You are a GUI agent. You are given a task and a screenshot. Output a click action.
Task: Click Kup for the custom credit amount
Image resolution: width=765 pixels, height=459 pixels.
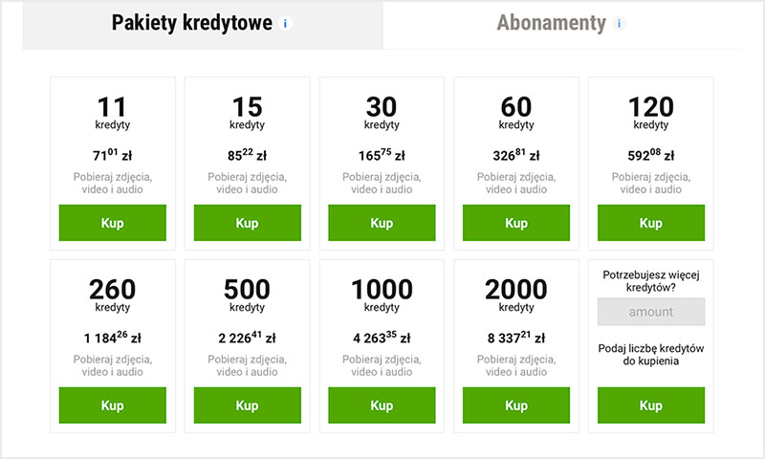point(651,405)
